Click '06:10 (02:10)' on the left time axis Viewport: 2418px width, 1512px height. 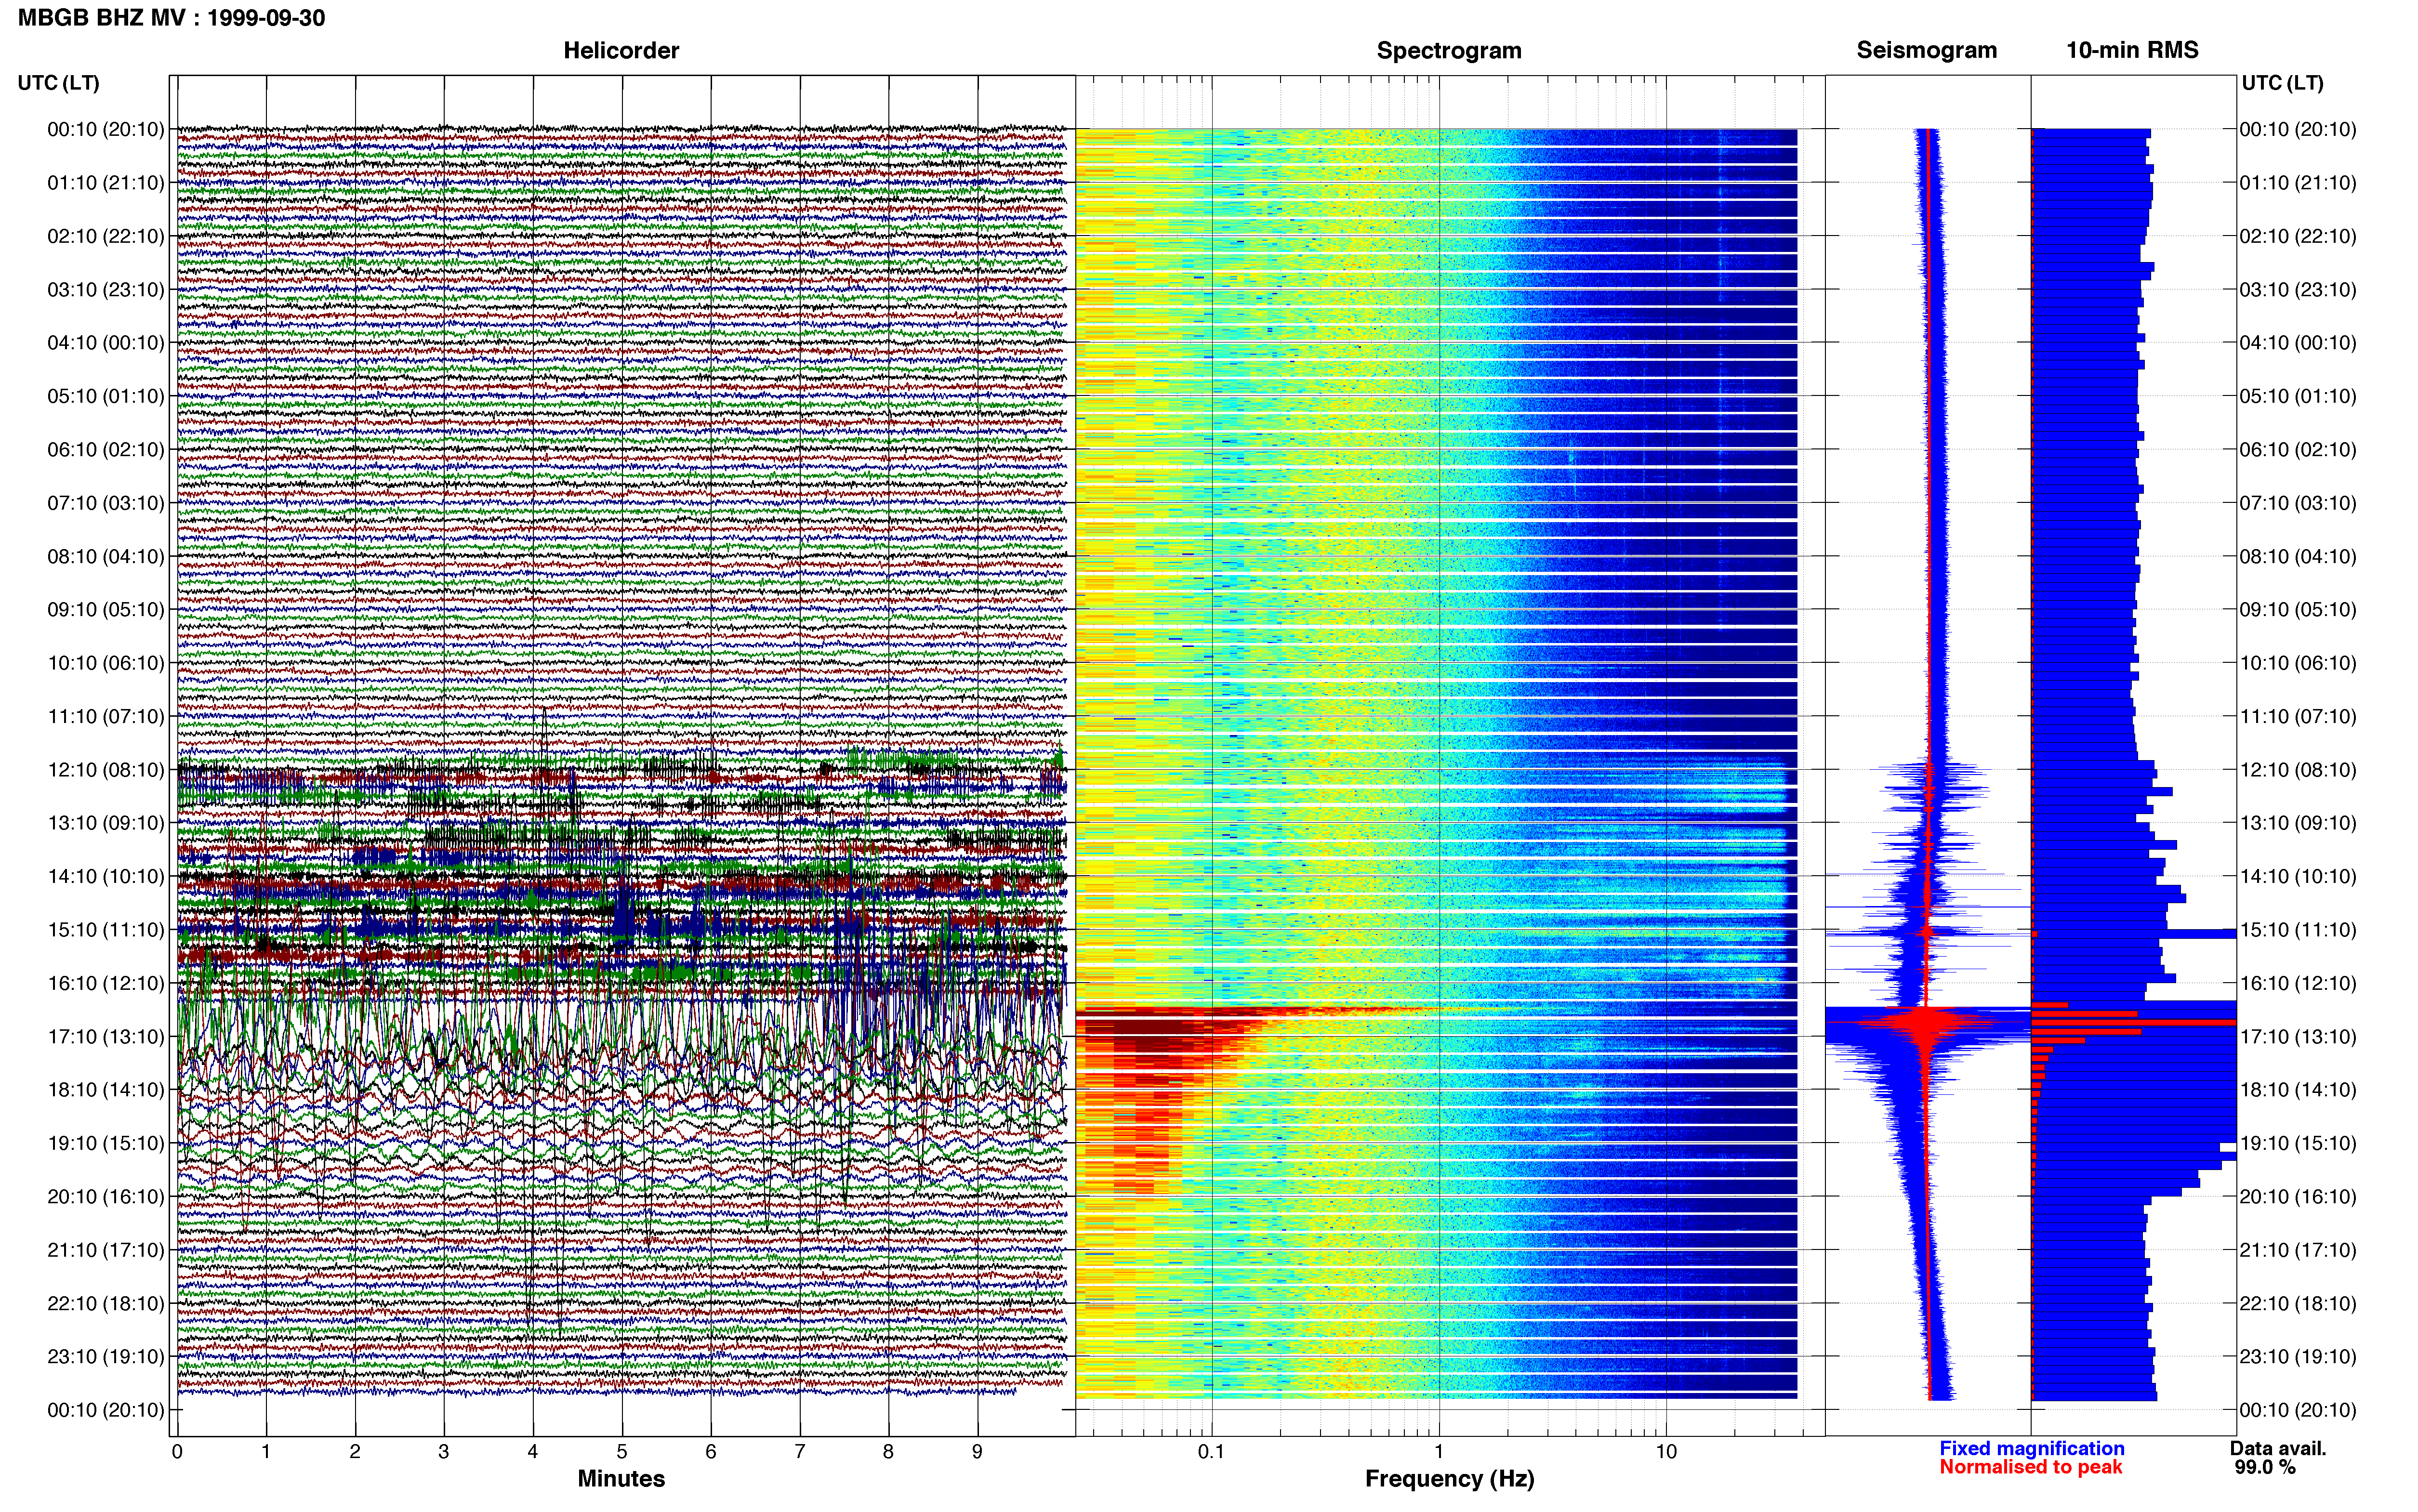(x=106, y=450)
